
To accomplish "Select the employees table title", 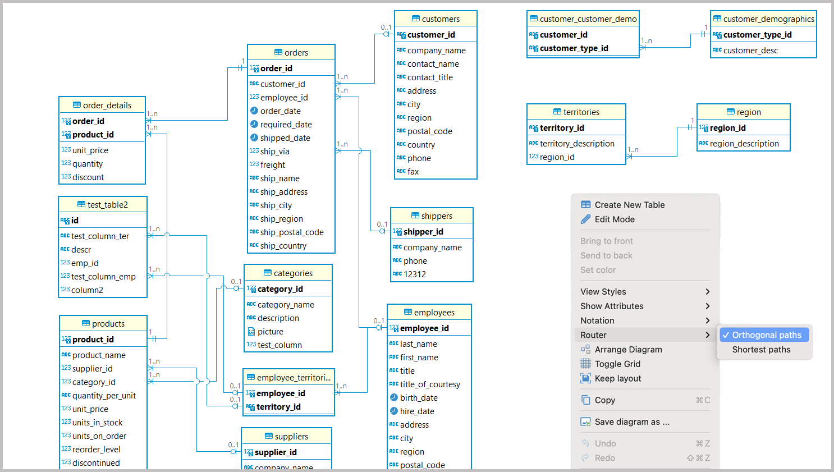I will tap(434, 313).
